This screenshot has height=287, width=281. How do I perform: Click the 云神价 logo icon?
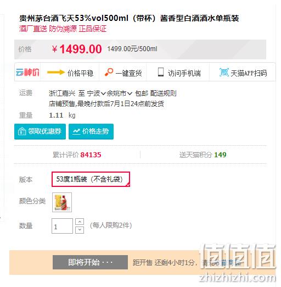point(27,72)
